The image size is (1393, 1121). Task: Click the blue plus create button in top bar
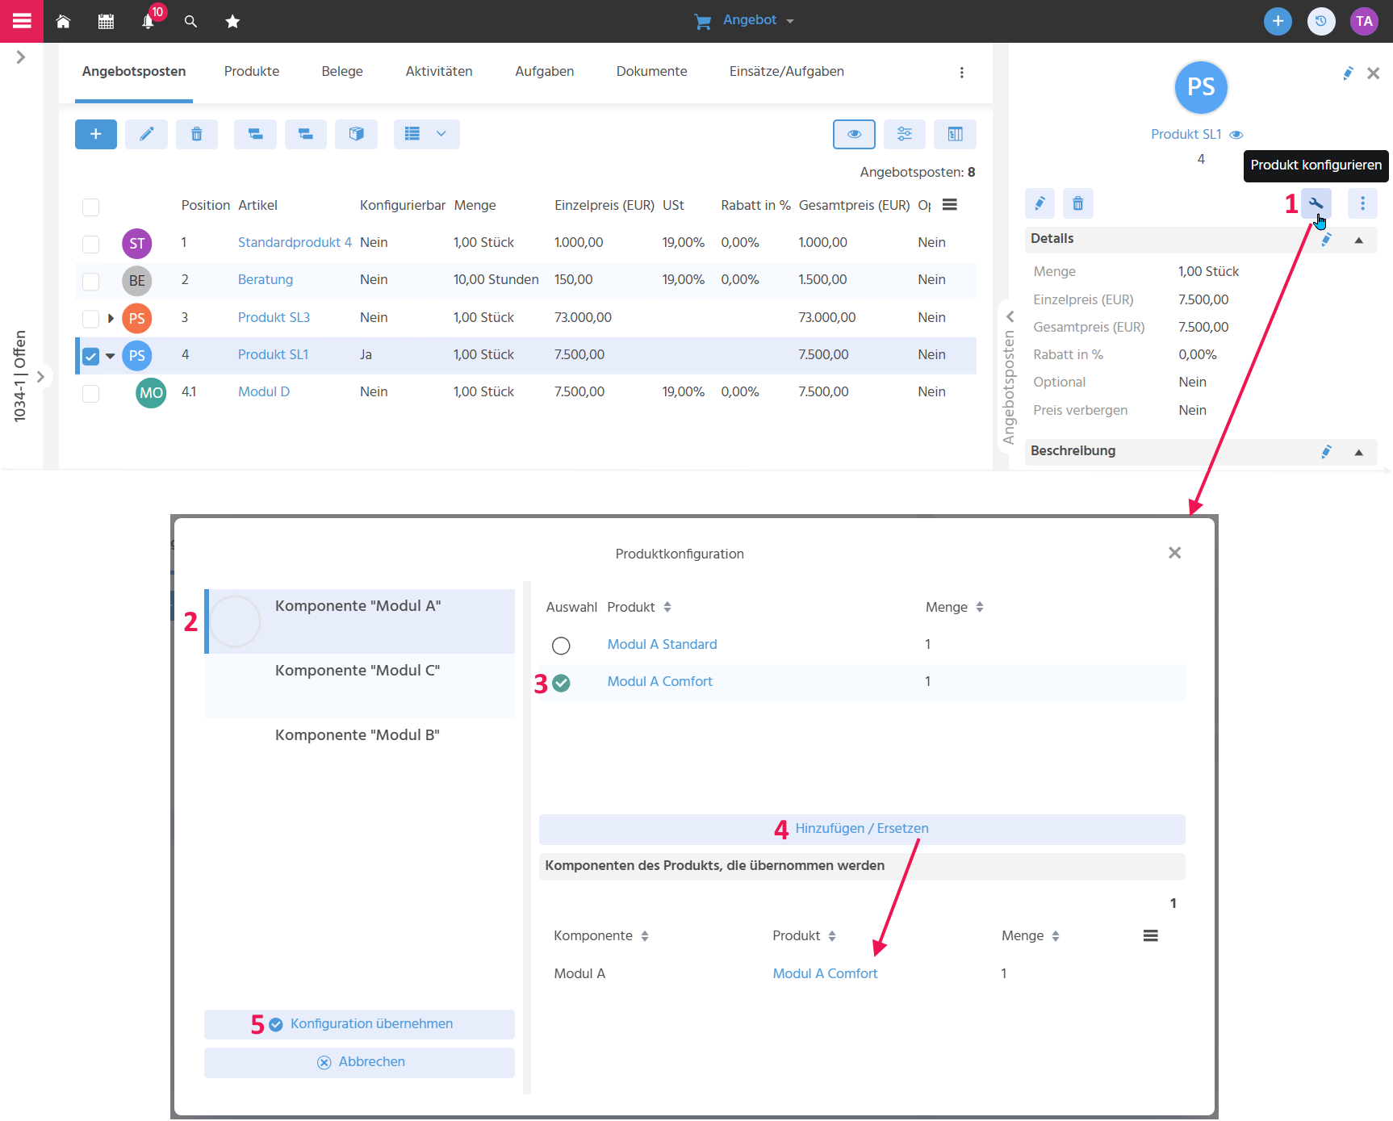pos(1278,21)
